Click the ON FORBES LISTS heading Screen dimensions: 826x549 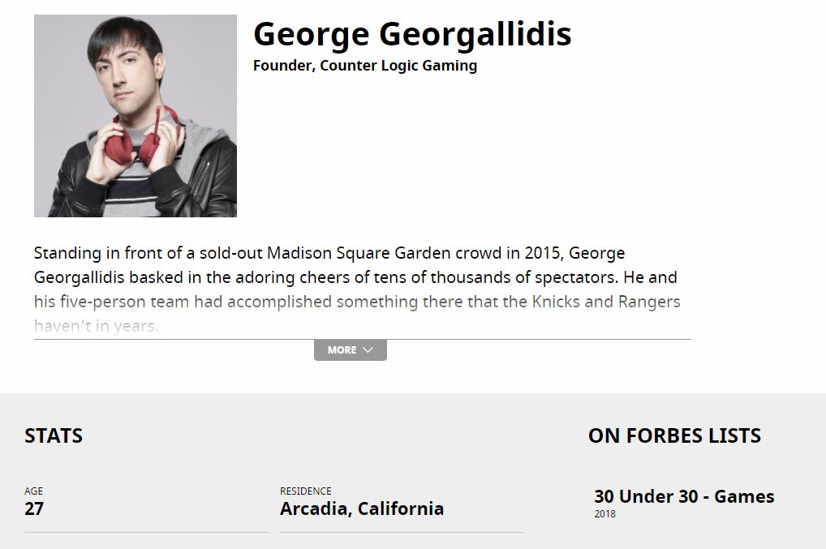675,435
